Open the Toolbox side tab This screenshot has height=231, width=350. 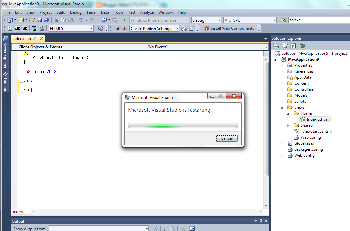(5, 81)
